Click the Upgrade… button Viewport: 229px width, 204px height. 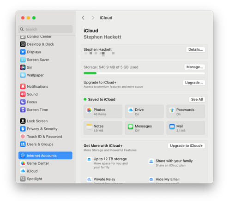click(194, 83)
